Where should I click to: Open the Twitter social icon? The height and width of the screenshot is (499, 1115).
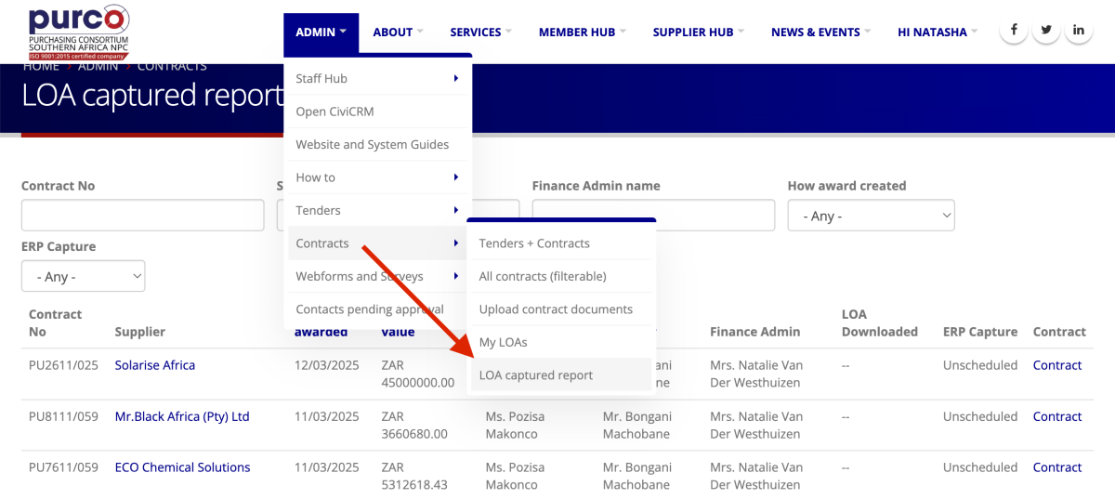coord(1046,31)
